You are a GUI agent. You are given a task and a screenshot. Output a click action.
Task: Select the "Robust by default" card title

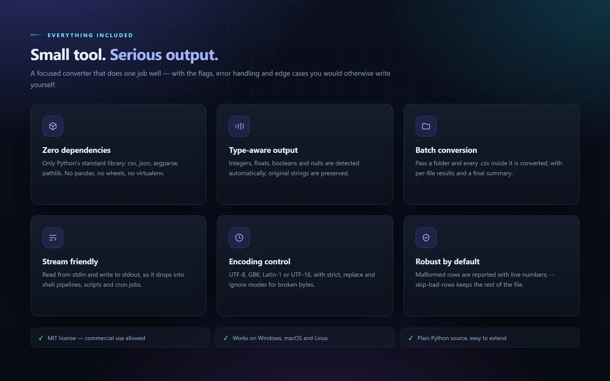(x=447, y=261)
